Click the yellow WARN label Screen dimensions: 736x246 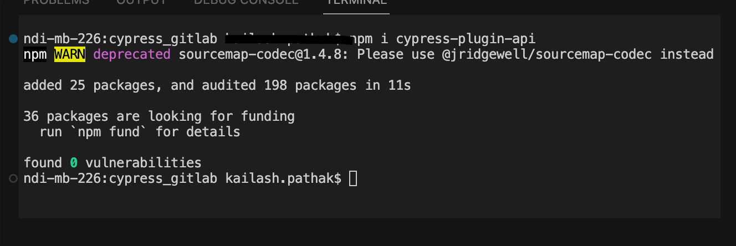pyautogui.click(x=69, y=54)
